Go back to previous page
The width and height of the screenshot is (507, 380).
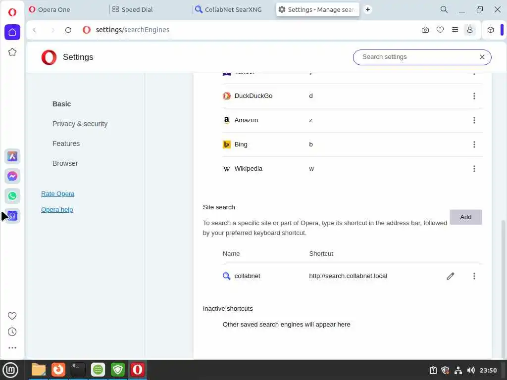[x=35, y=30]
